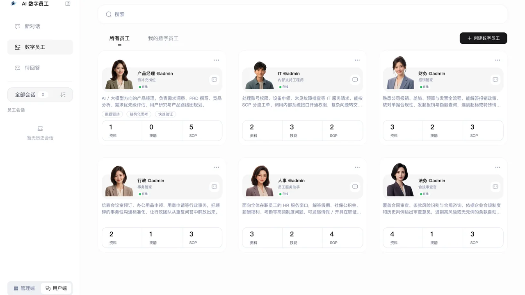The image size is (525, 295).
Task: Click the 法务 资料 count of 4
Action: coord(392,234)
